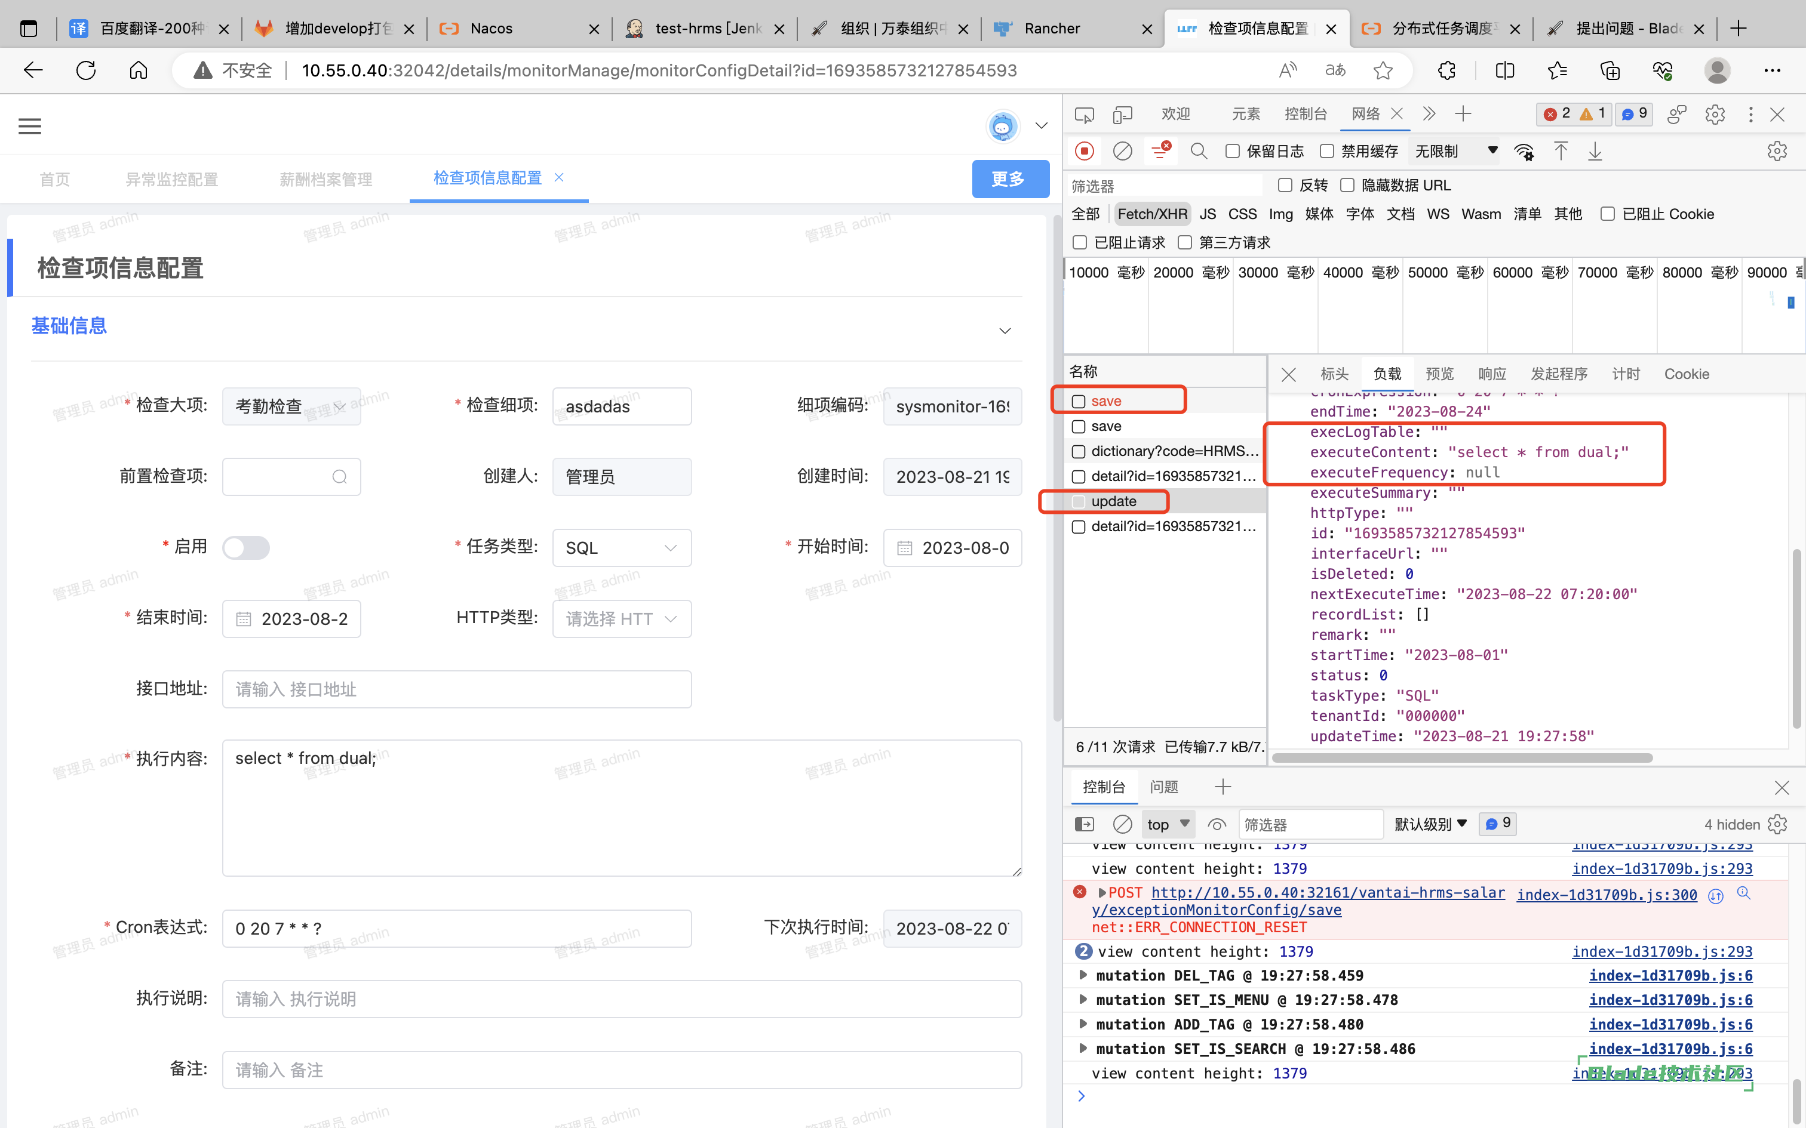This screenshot has height=1128, width=1806.
Task: Open the 问题 drawer tab
Action: click(x=1163, y=787)
